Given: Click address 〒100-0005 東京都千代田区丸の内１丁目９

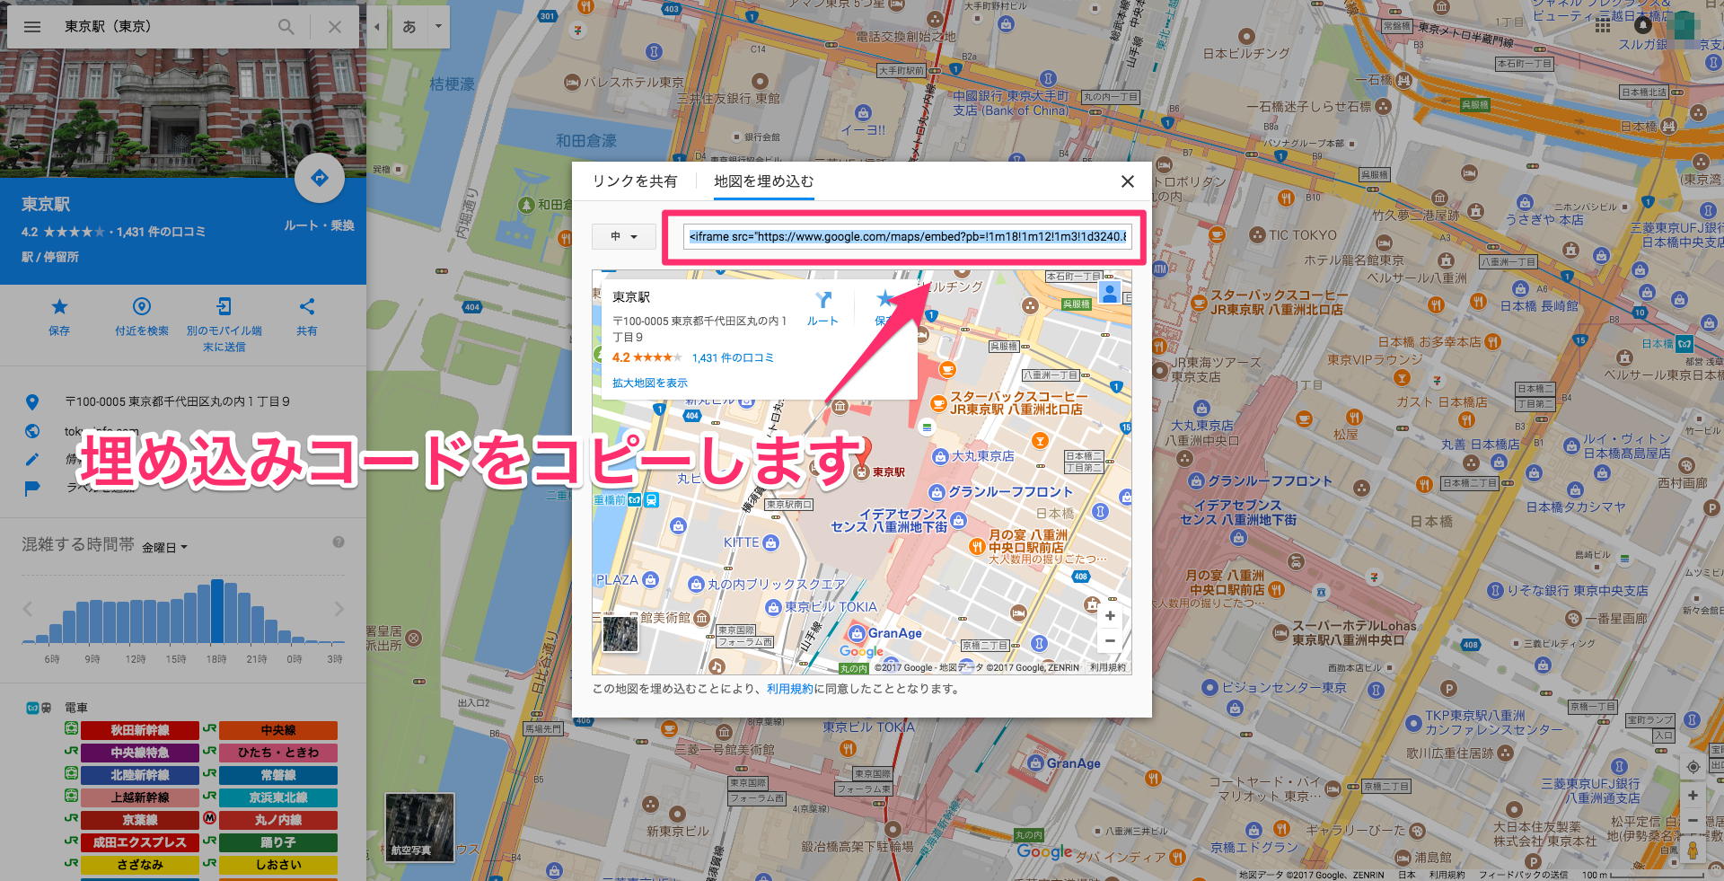Looking at the screenshot, I should click(178, 401).
